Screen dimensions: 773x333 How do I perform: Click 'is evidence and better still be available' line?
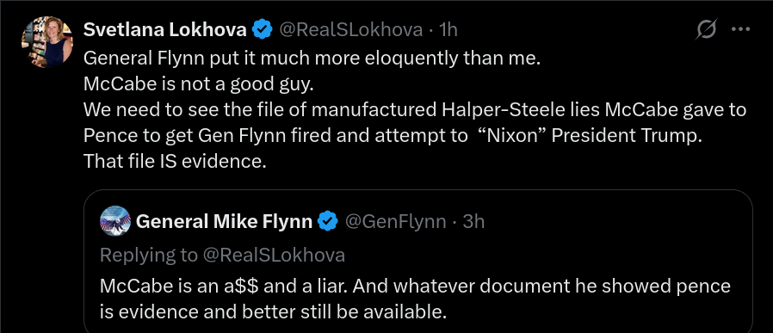pos(273,311)
